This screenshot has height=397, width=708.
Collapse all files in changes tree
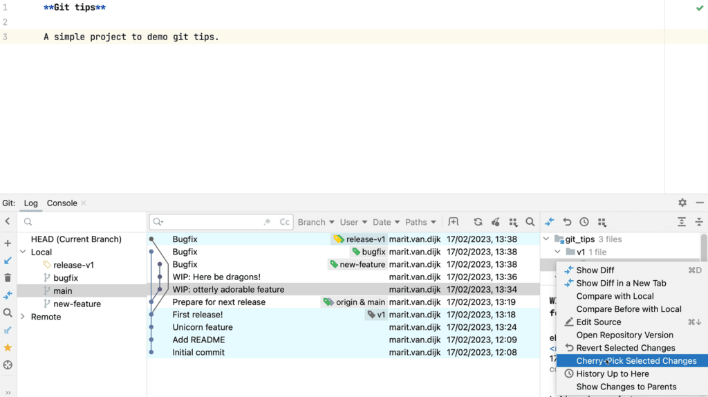(x=699, y=222)
